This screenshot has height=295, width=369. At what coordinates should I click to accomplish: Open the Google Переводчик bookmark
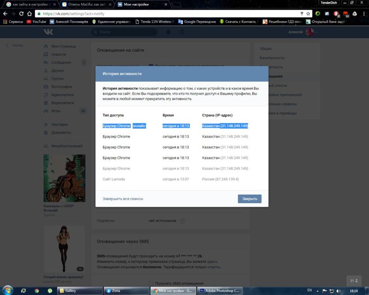pos(197,22)
